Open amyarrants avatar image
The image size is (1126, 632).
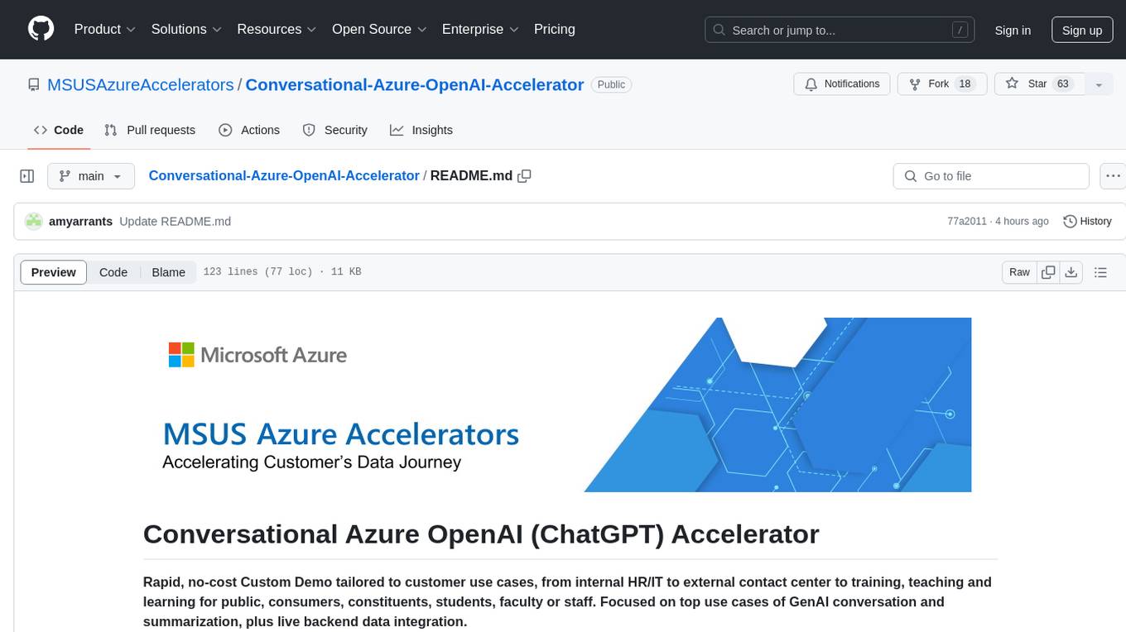34,222
